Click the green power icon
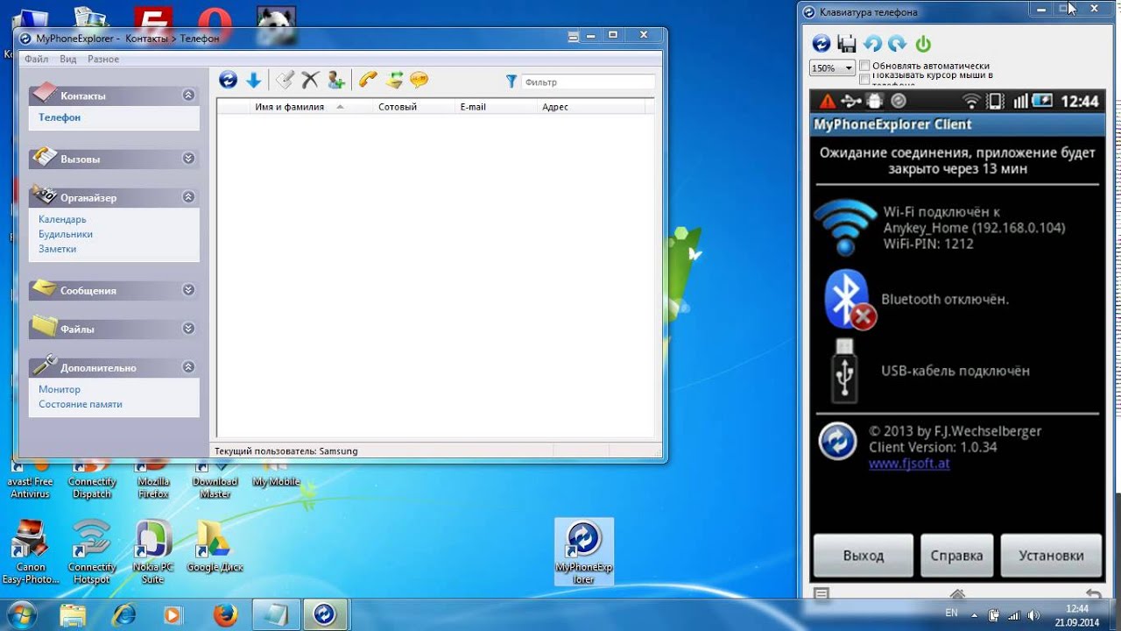This screenshot has width=1121, height=631. pyautogui.click(x=923, y=43)
